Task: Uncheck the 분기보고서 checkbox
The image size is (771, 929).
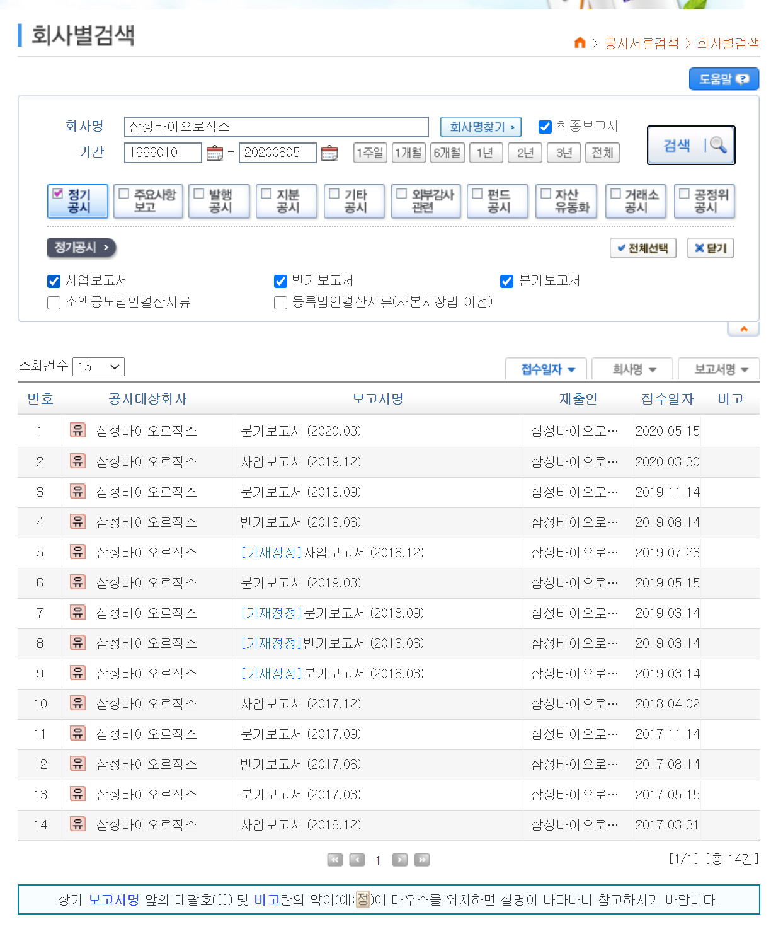Action: (x=506, y=281)
